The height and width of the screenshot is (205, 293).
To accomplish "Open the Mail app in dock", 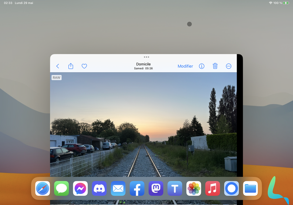I will 118,188.
